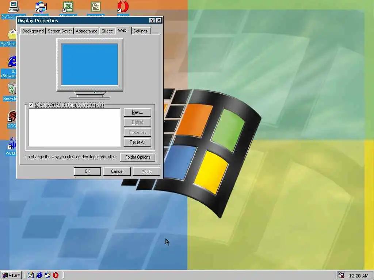Select the IE Browser desktop icon

coord(12,61)
